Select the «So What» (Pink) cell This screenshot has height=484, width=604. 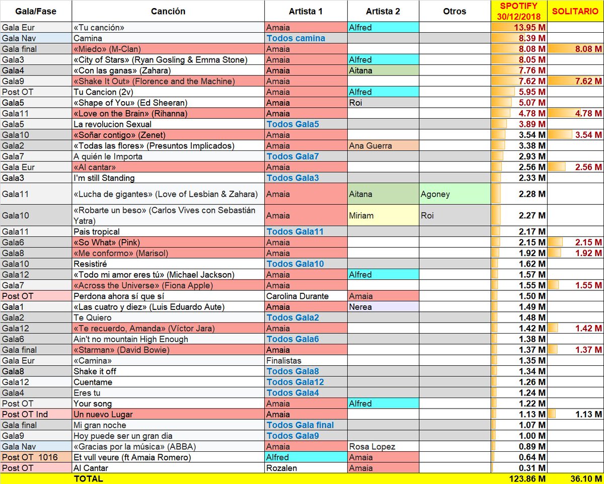(168, 243)
